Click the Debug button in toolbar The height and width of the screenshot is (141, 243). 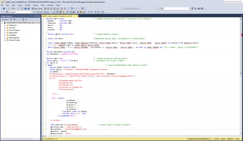tap(46, 12)
